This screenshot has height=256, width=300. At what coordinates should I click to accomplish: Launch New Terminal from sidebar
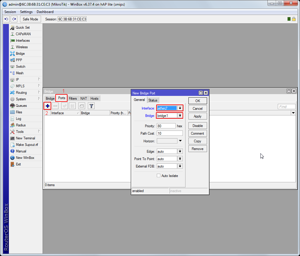(x=25, y=138)
